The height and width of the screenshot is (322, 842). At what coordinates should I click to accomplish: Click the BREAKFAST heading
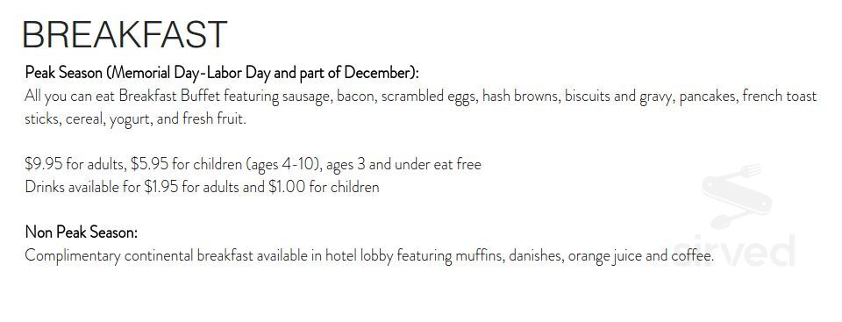click(125, 35)
